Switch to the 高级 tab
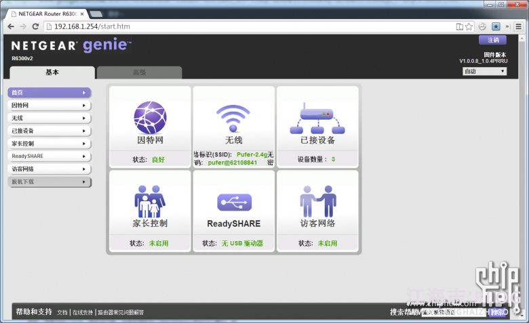Viewport: 529px width, 323px height. [139, 72]
